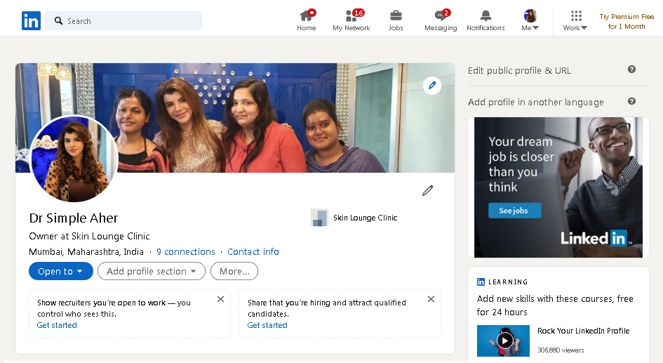
Task: Open the Work grid icon
Action: 576,16
